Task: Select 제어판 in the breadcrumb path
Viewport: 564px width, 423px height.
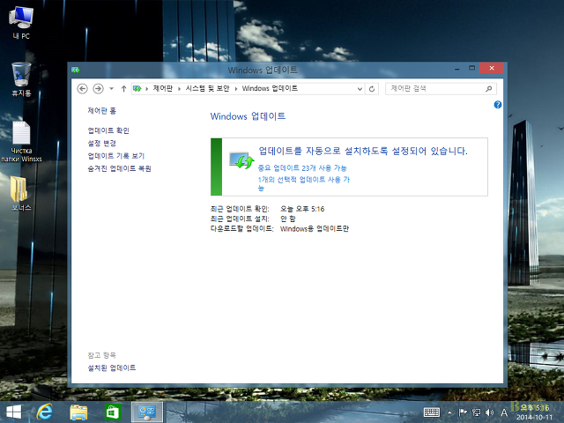Action: pos(162,88)
